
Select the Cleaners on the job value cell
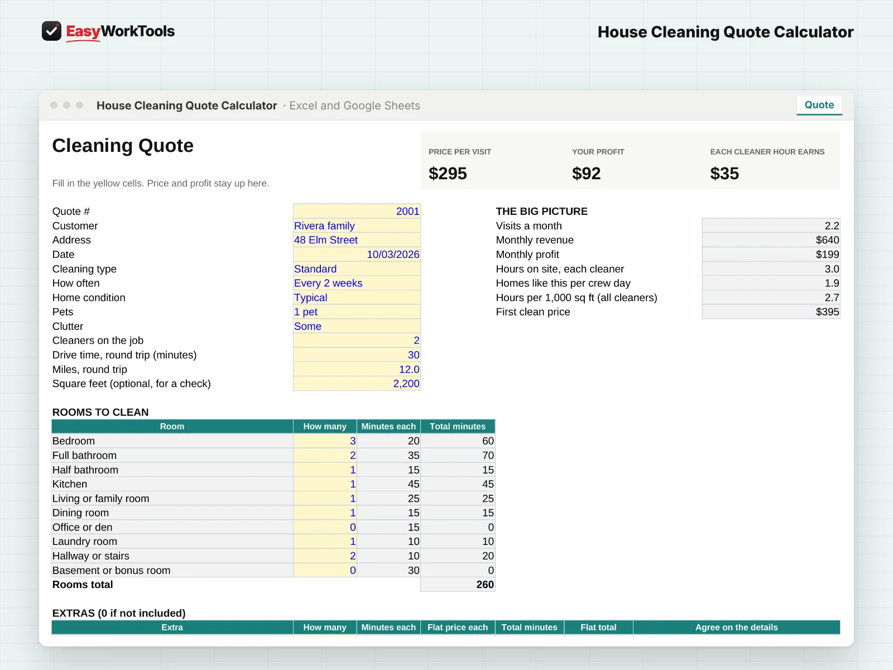tap(357, 341)
